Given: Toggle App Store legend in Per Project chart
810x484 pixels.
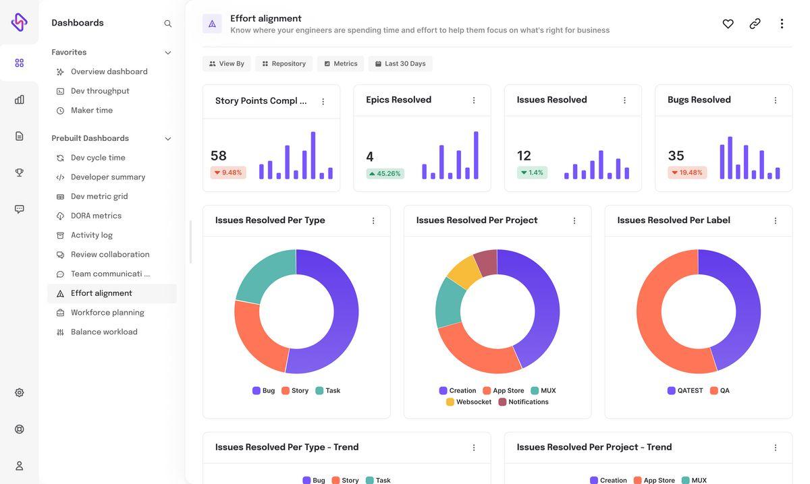Looking at the screenshot, I should [504, 391].
